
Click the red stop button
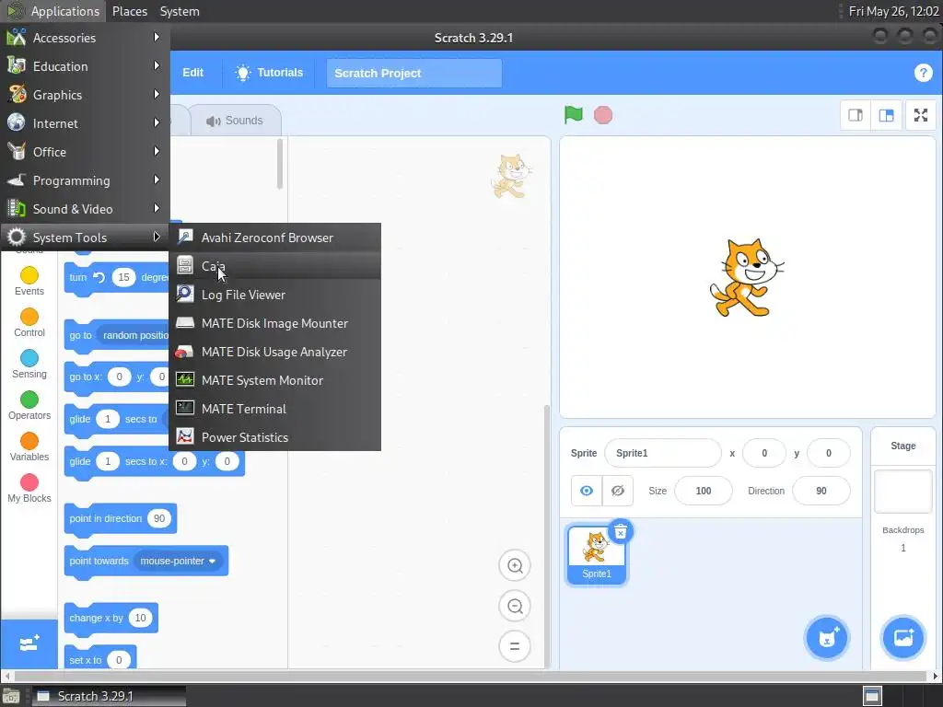pyautogui.click(x=602, y=115)
